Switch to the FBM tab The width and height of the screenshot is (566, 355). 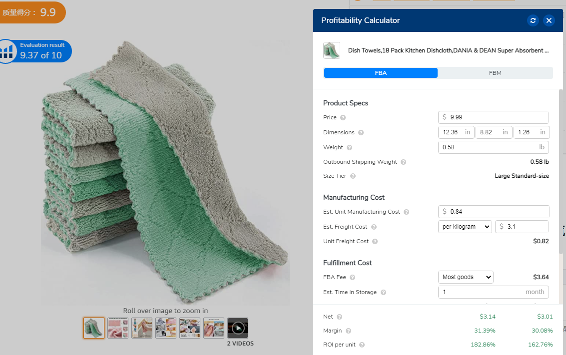tap(495, 73)
